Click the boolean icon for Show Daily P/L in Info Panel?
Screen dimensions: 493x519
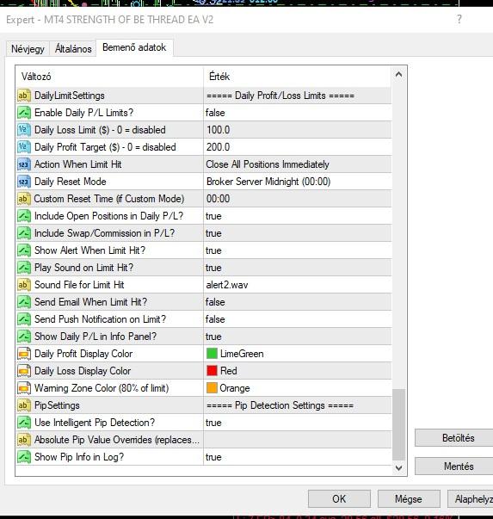click(24, 337)
